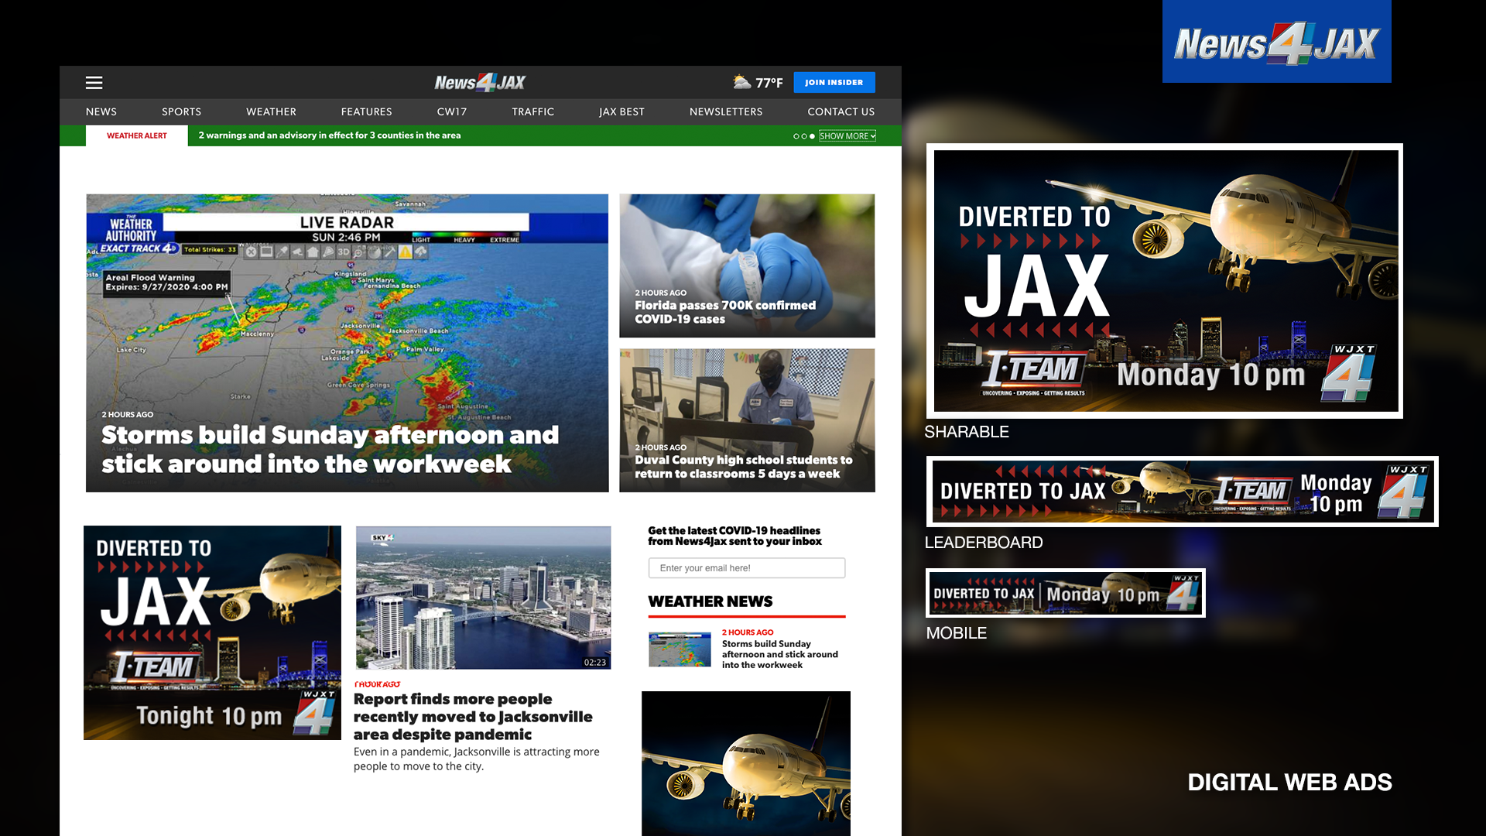Open the small radar thumbnail under Weather News

point(680,649)
